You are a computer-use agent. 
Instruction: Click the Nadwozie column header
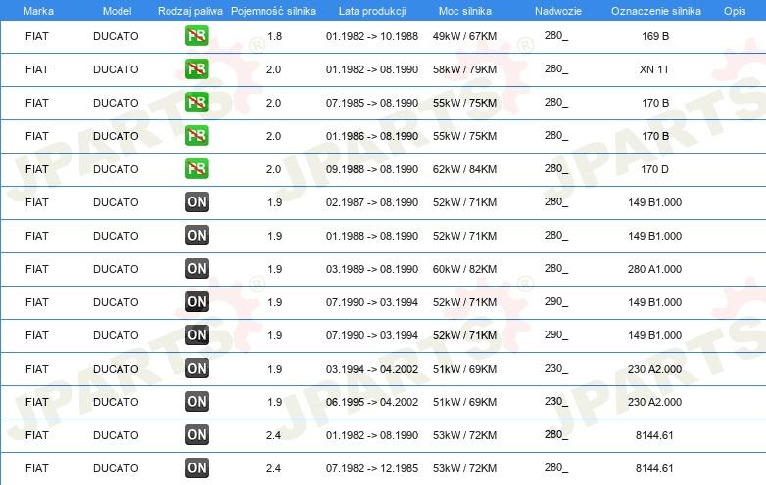click(x=558, y=11)
